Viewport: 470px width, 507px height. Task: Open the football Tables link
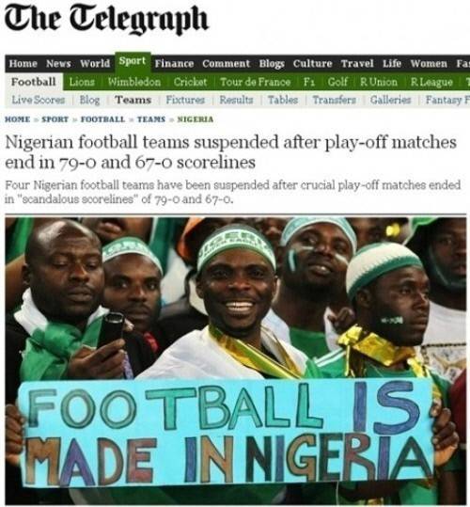283,100
